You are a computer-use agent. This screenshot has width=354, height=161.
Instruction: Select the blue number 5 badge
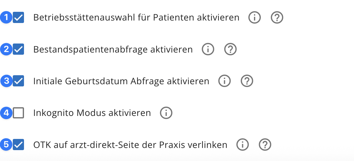6,145
